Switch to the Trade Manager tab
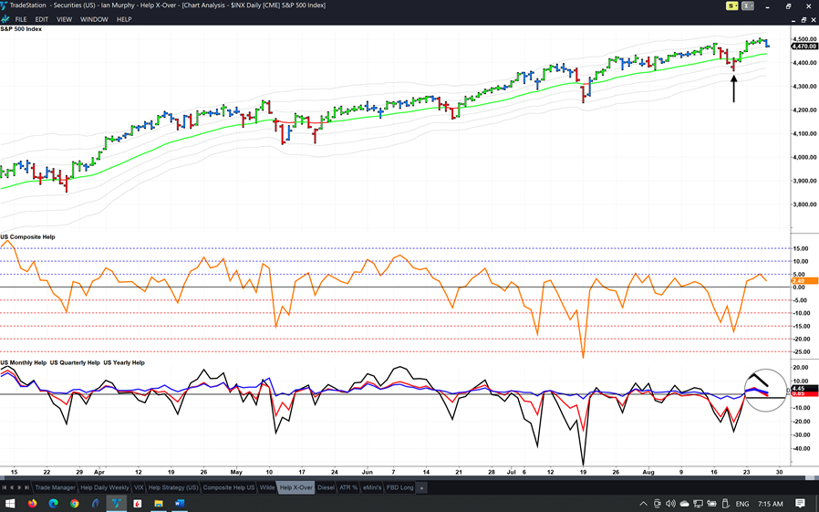 coord(55,488)
